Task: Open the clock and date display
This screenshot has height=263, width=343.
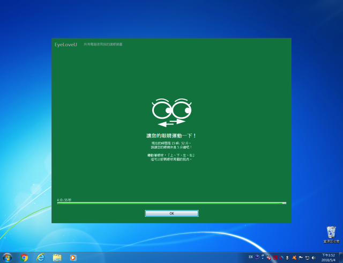Action: point(328,258)
